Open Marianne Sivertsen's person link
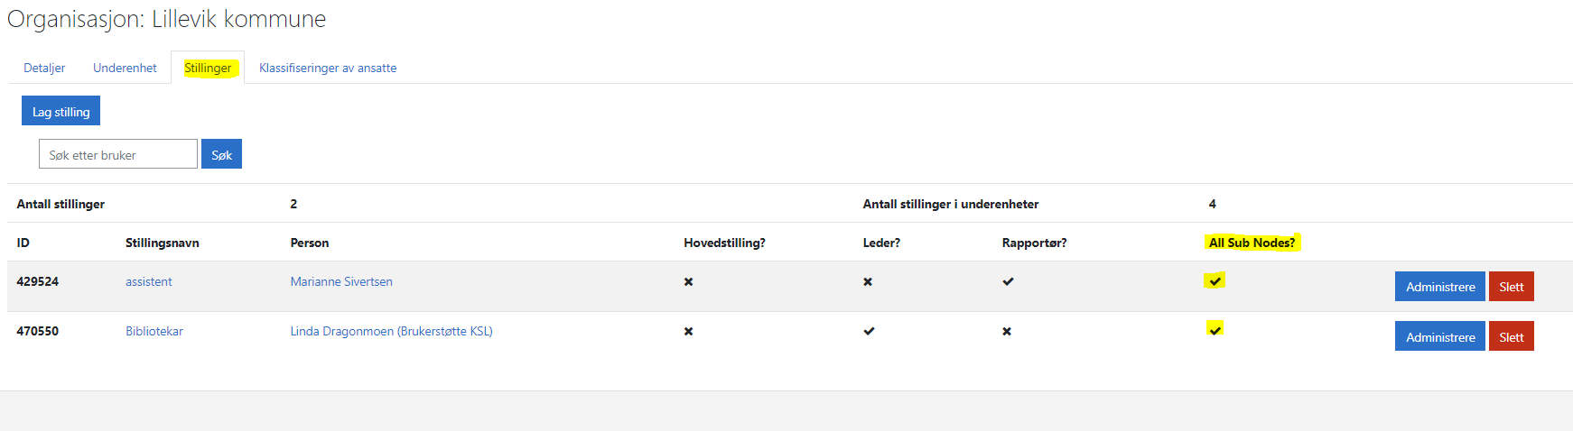Viewport: 1573px width, 431px height. tap(341, 281)
